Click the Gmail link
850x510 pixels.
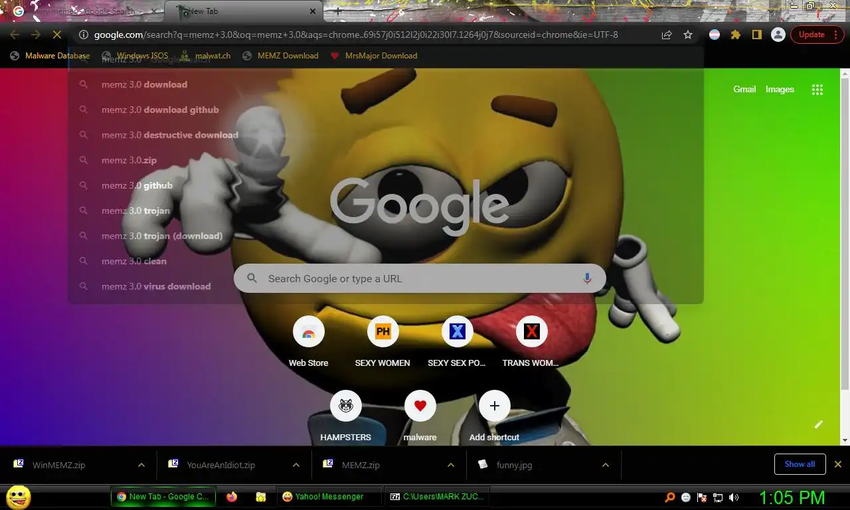point(744,89)
